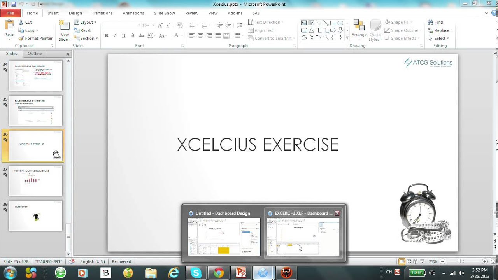498x280 pixels.
Task: Decrease list indent level
Action: pyautogui.click(x=220, y=25)
